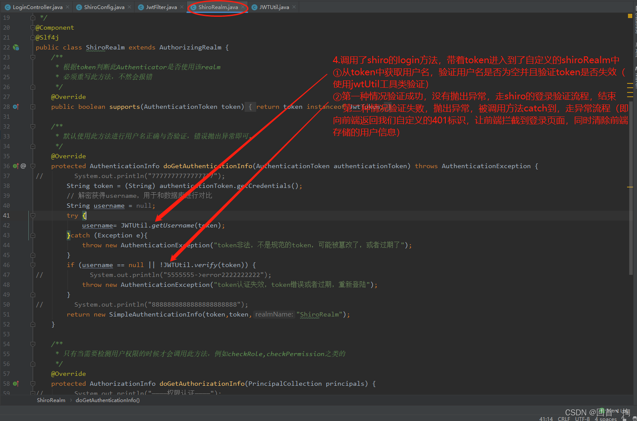Screen dimensions: 637x421
Task: Click the override gutter icon beside supports method
Action: [15, 107]
